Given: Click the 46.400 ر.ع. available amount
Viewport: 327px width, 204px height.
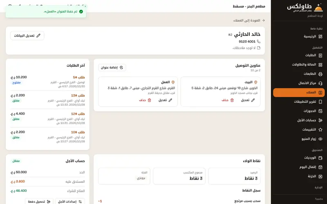Looking at the screenshot, I should click(x=18, y=191).
